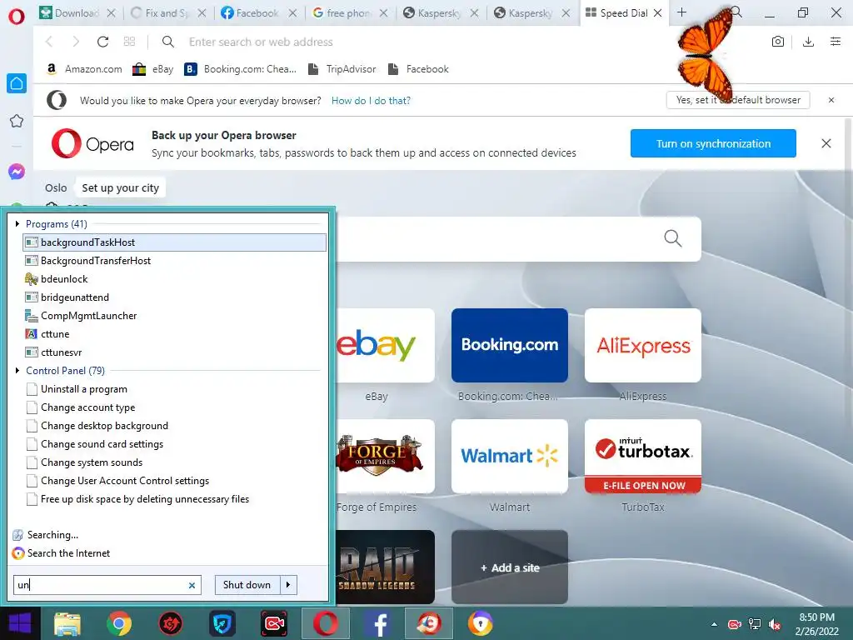Open the screen recorder taskbar icon
Image resolution: width=853 pixels, height=640 pixels.
point(273,623)
